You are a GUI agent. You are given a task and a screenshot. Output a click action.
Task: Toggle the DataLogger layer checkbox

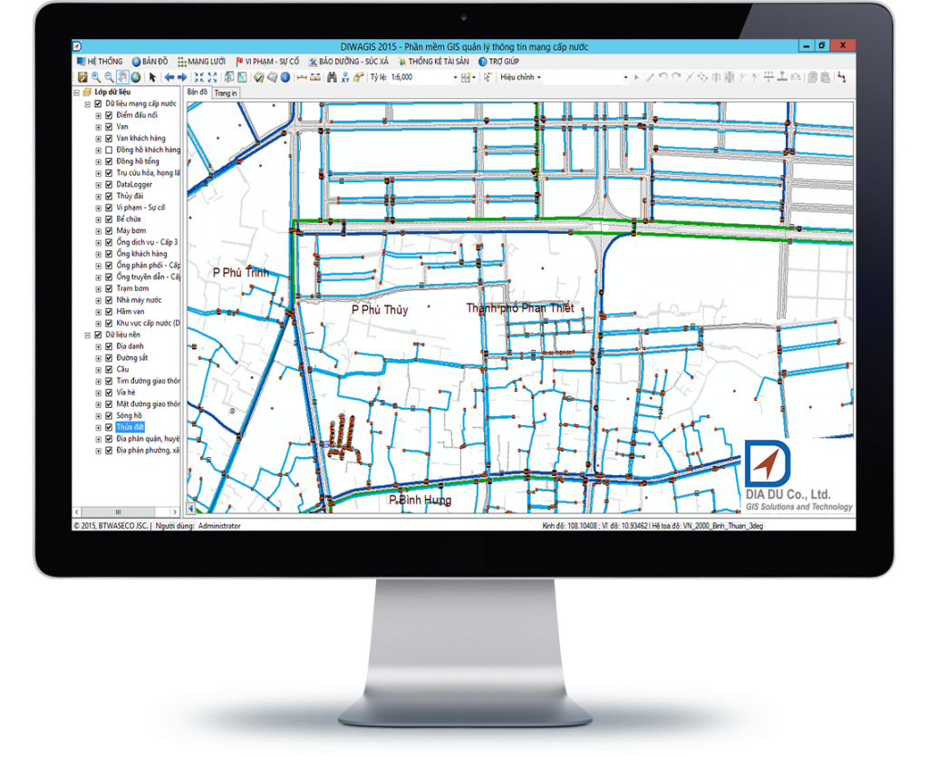point(109,184)
